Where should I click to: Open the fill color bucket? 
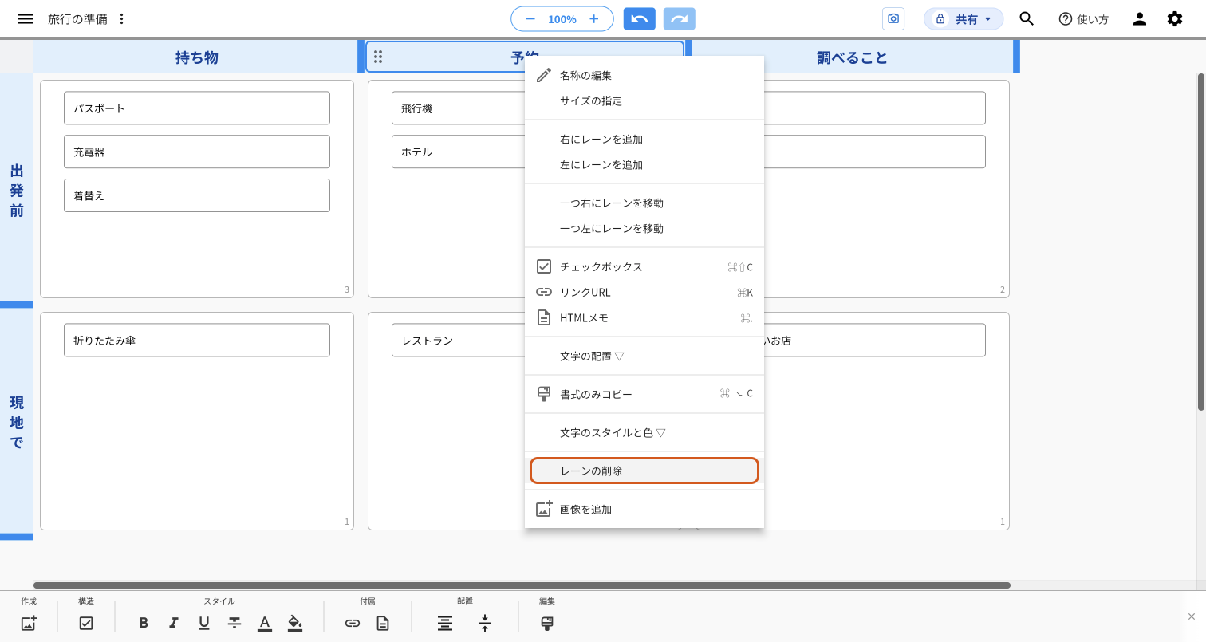click(x=295, y=623)
